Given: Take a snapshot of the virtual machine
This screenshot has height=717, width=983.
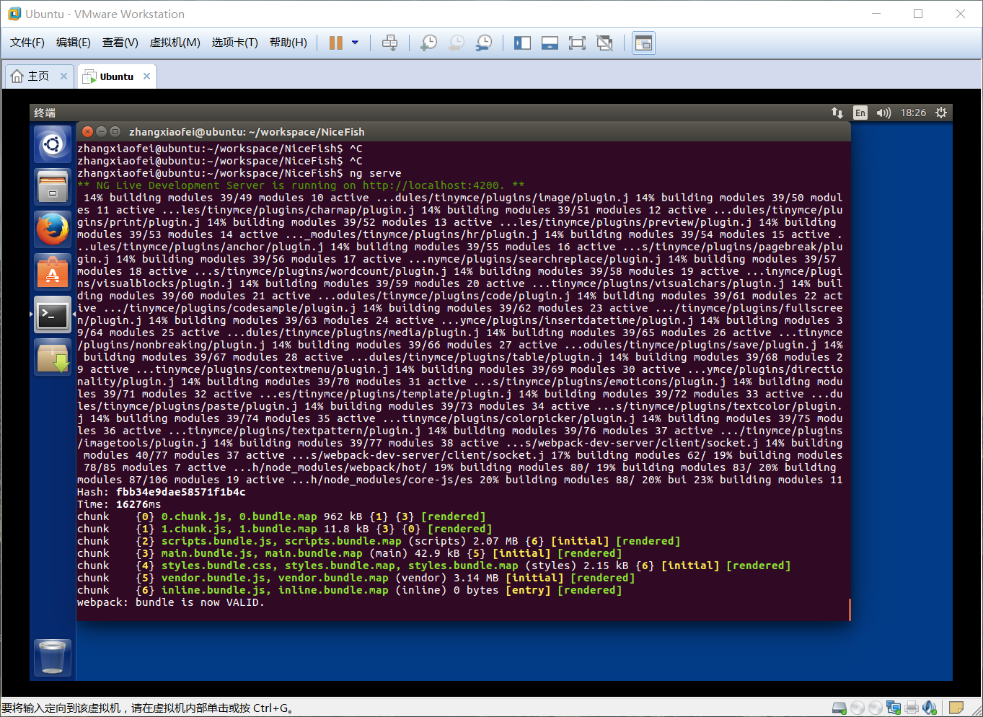Looking at the screenshot, I should click(x=428, y=43).
